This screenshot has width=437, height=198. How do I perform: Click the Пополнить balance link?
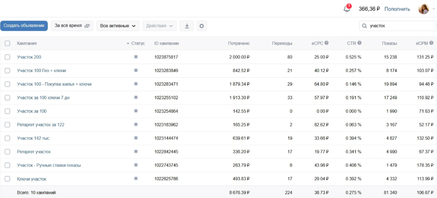click(x=397, y=9)
